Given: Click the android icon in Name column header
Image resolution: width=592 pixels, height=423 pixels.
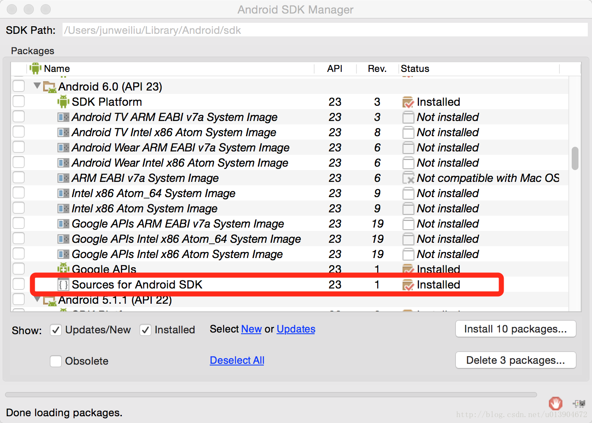Looking at the screenshot, I should click(x=36, y=68).
